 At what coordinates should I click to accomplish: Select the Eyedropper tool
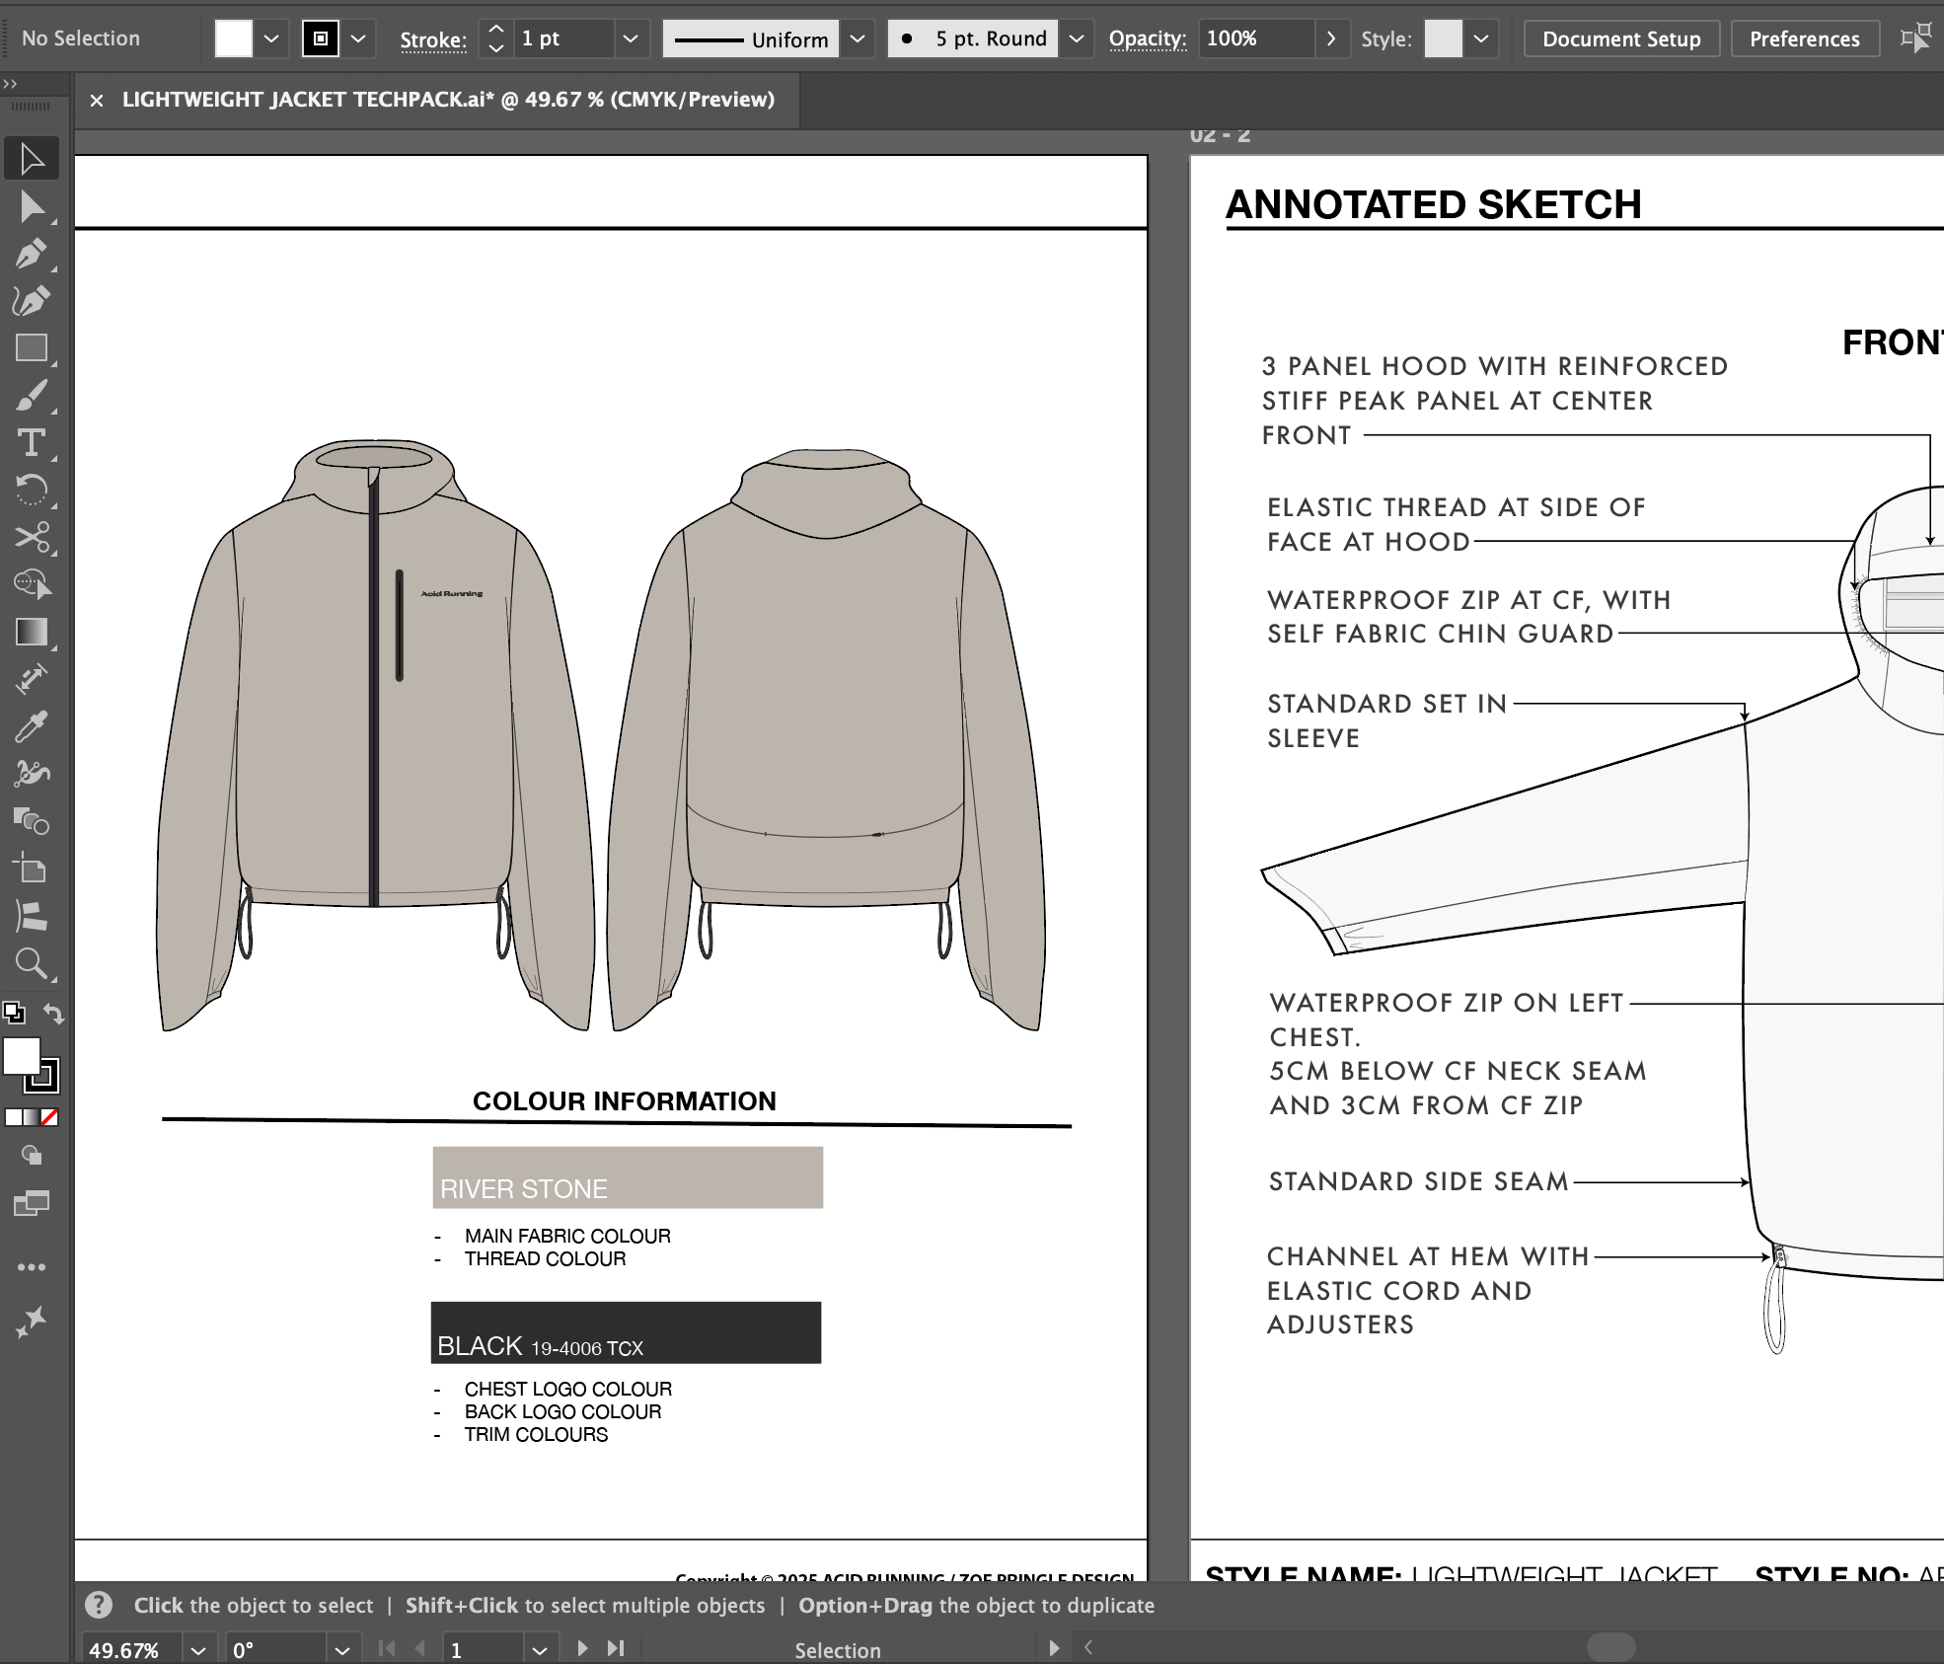point(32,726)
